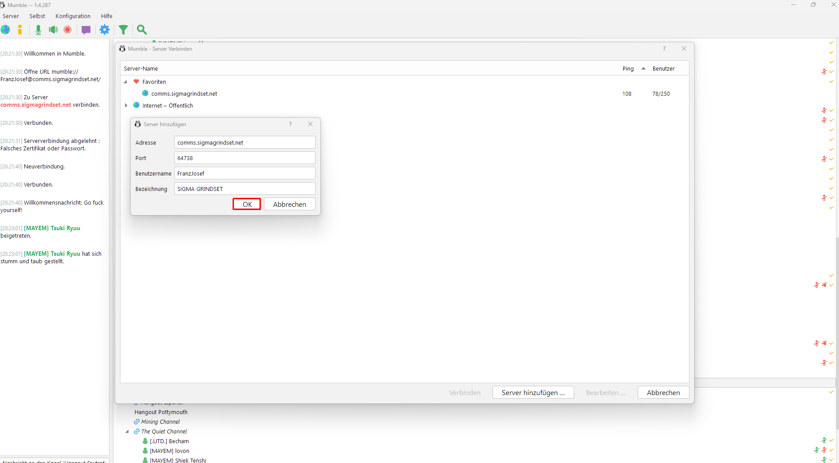Click help question mark in Server hinzufügen
Screen dimensions: 839x463
pyautogui.click(x=290, y=124)
